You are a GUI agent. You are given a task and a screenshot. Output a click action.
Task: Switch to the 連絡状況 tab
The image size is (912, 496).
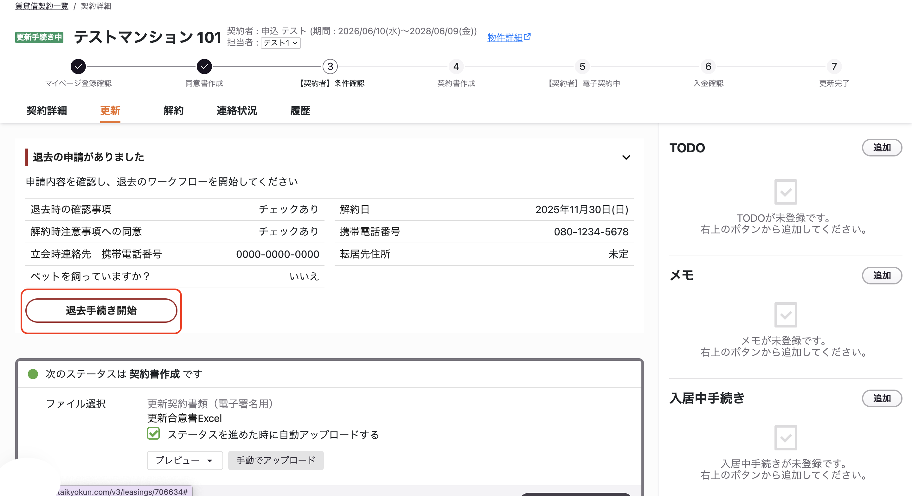pos(237,111)
